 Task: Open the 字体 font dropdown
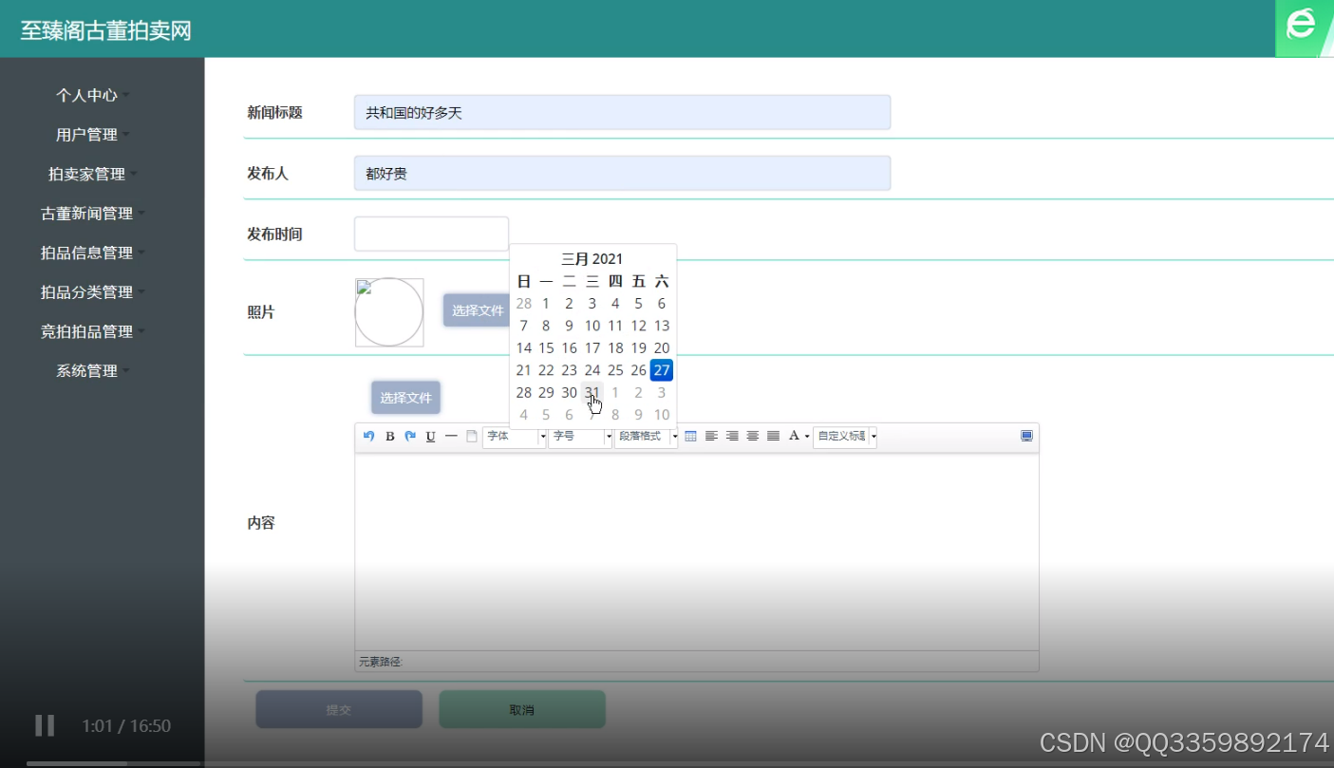click(515, 437)
